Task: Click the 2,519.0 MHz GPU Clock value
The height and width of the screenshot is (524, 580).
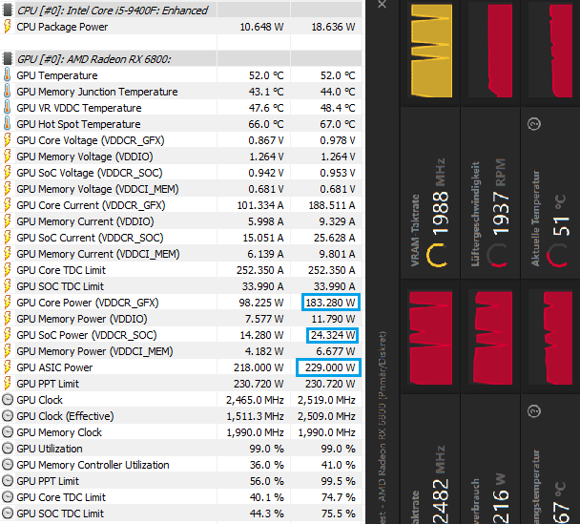Action: click(x=326, y=400)
